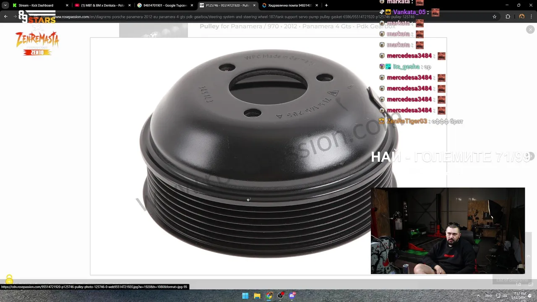Screen dimensions: 537x302
Task: Open the Windows Start menu
Action: coord(245,296)
